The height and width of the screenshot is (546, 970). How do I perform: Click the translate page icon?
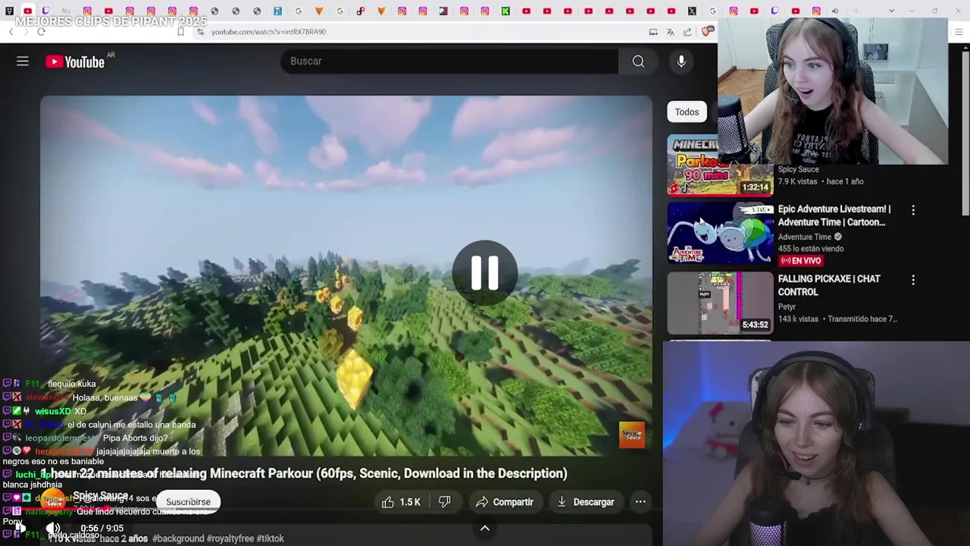[x=670, y=32]
